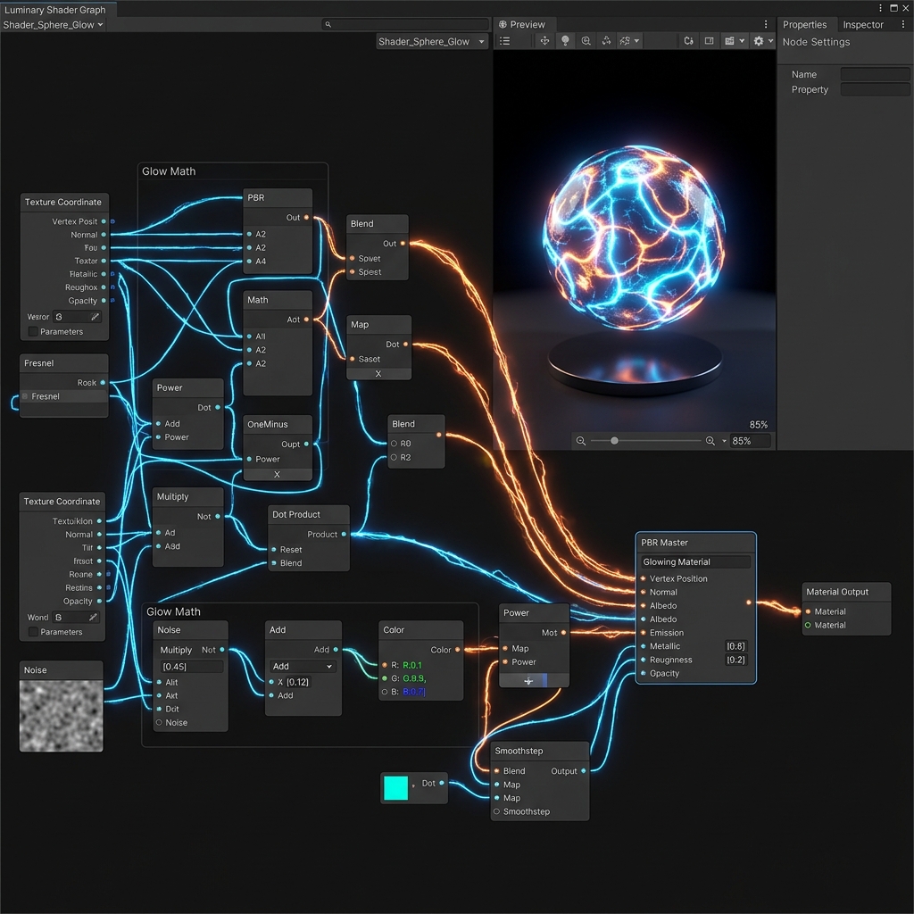This screenshot has width=914, height=914.
Task: Click the Noise port circle in the Noise node
Action: [159, 722]
